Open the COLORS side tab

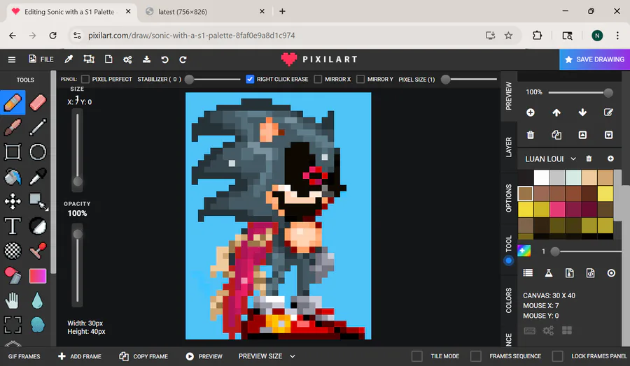click(x=509, y=300)
